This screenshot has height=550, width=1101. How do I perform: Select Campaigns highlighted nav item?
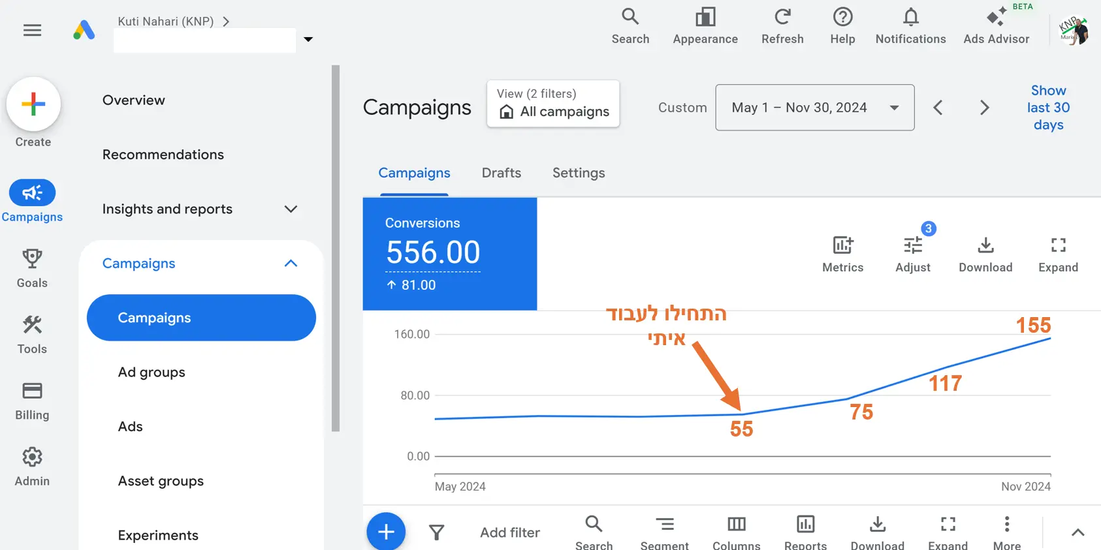click(x=201, y=318)
